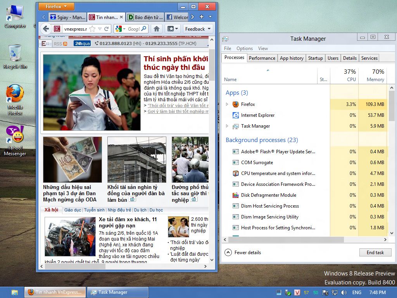Click the Giáo dục category link
Image resolution: width=397 pixels, height=298 pixels.
(x=72, y=210)
